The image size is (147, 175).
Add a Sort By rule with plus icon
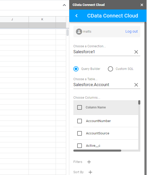pos(90,172)
